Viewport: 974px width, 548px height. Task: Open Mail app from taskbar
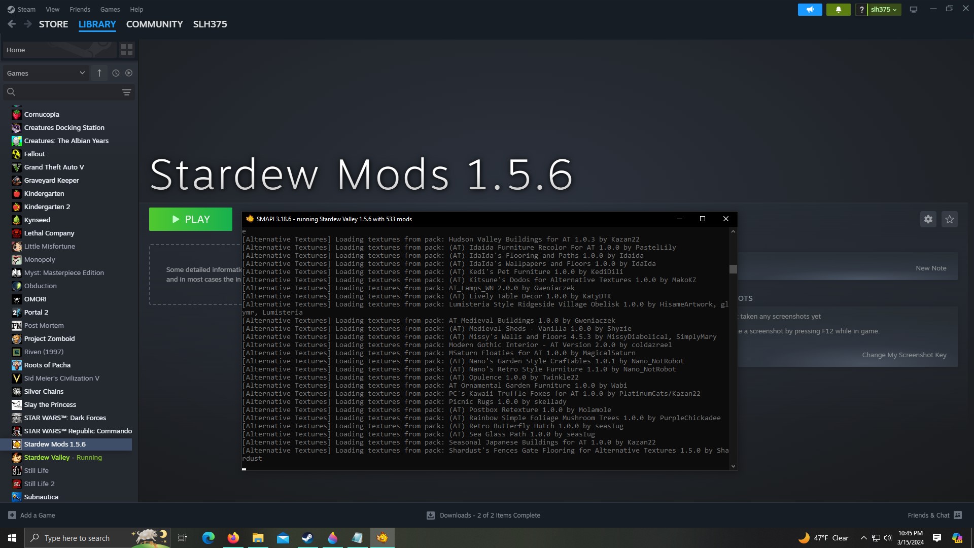(283, 538)
